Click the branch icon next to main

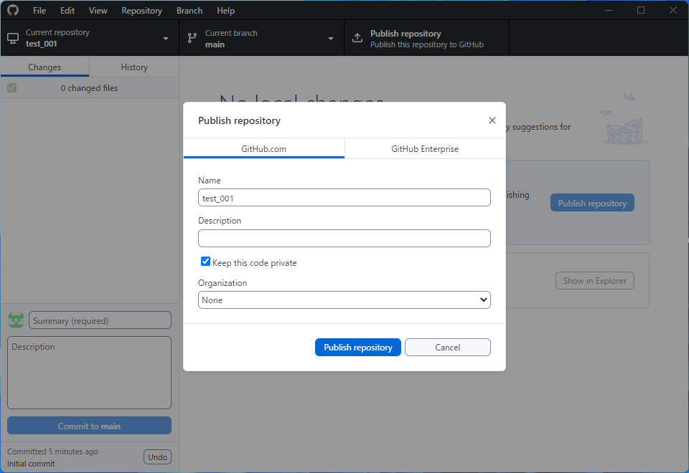pos(192,37)
